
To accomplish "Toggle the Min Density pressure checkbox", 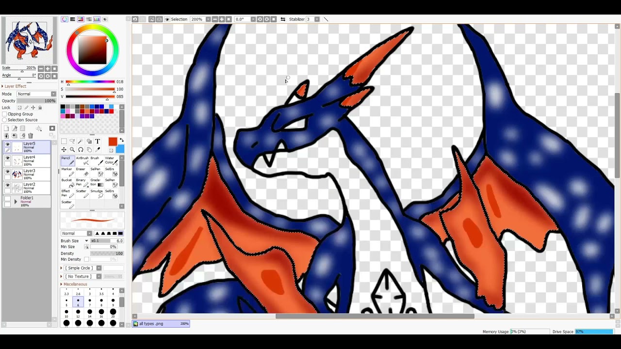I will [x=86, y=259].
